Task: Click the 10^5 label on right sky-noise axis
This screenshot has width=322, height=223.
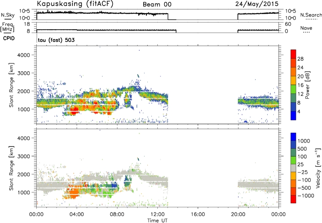Action: pos(290,11)
